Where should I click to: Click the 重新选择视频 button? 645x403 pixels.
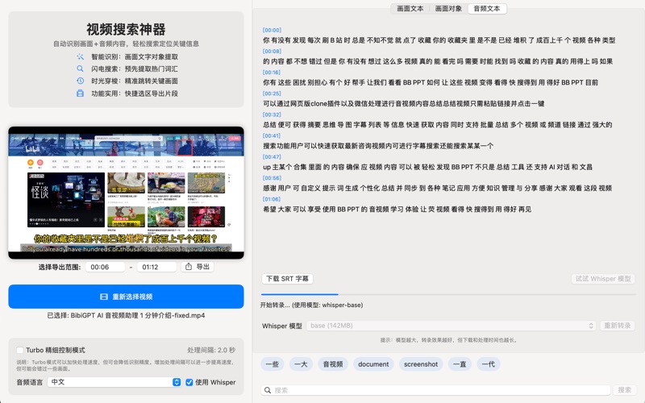click(x=126, y=297)
